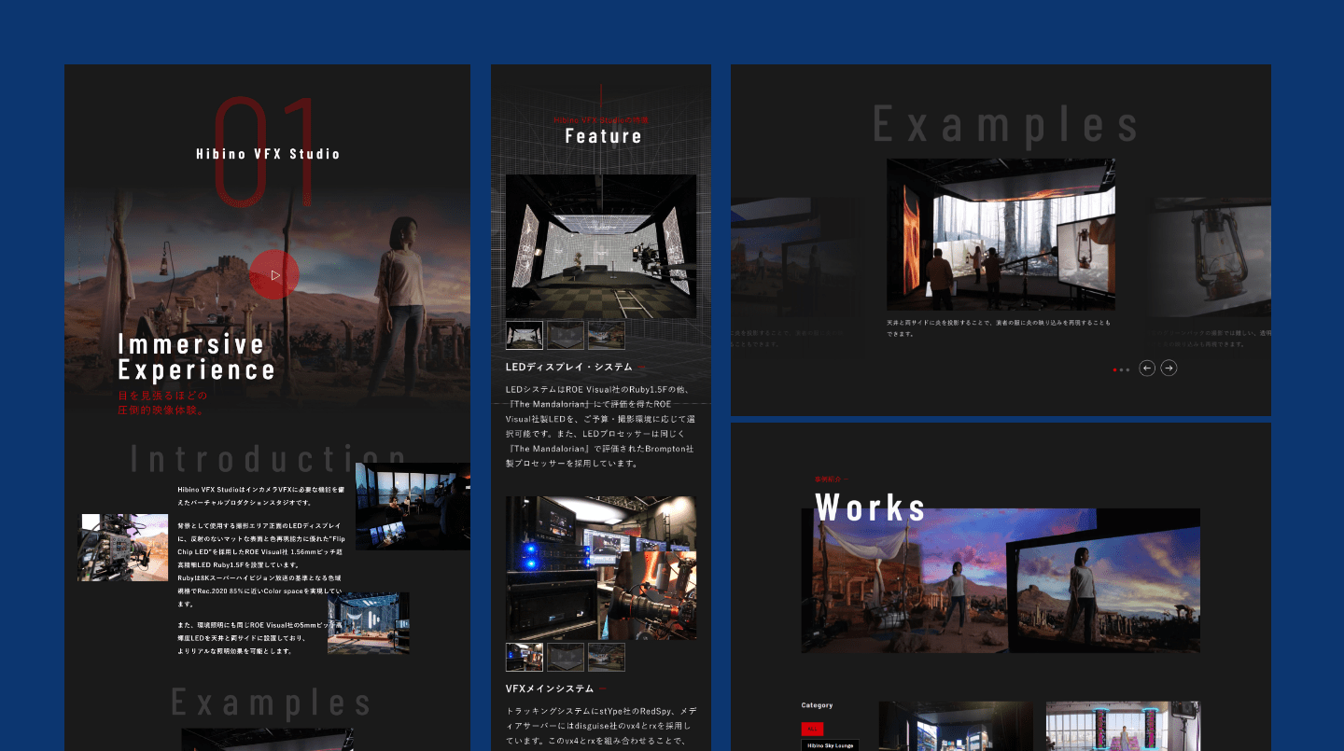Select the third carousel pagination dot
Image resolution: width=1344 pixels, height=751 pixels.
coord(1127,369)
